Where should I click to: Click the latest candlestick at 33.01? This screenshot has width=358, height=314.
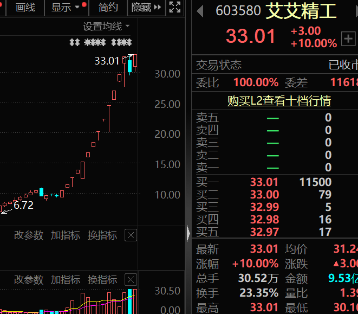point(135,60)
